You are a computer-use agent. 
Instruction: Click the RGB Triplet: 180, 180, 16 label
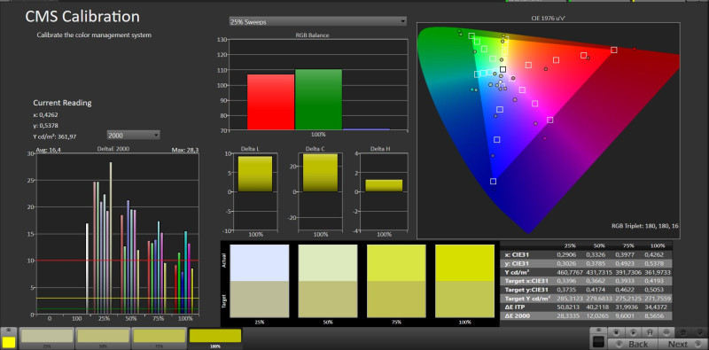pos(645,225)
